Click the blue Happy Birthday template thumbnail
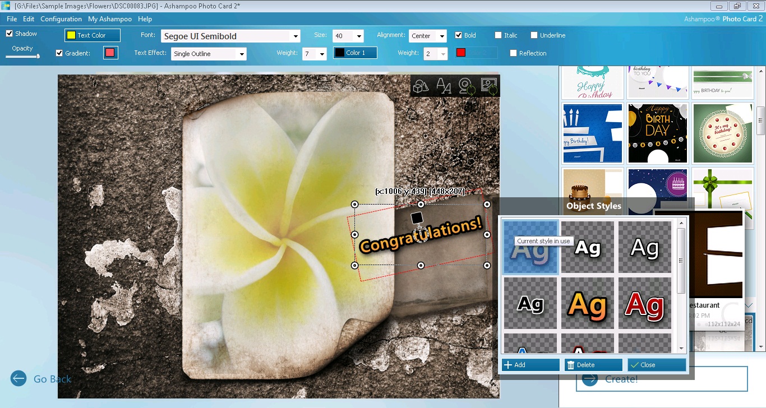 point(592,133)
